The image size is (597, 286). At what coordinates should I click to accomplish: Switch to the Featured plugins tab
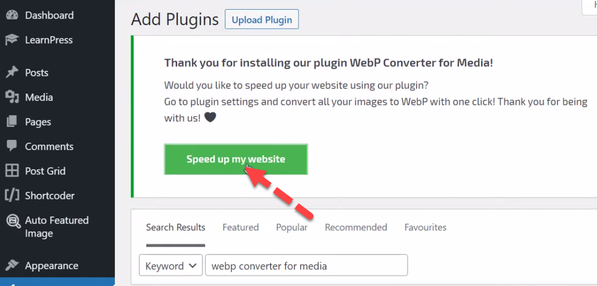tap(241, 227)
